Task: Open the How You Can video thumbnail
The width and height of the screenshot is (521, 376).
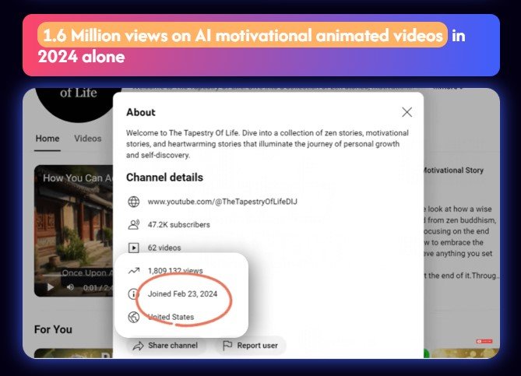Action: pyautogui.click(x=74, y=226)
